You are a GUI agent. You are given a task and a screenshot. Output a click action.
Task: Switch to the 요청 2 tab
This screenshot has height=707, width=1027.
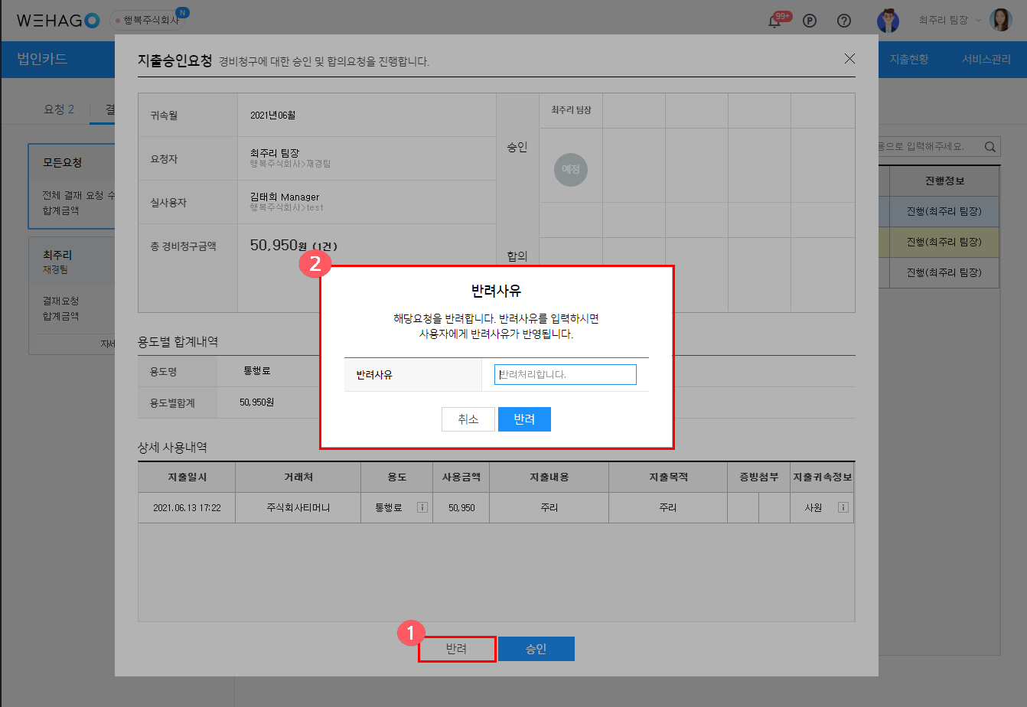[59, 109]
